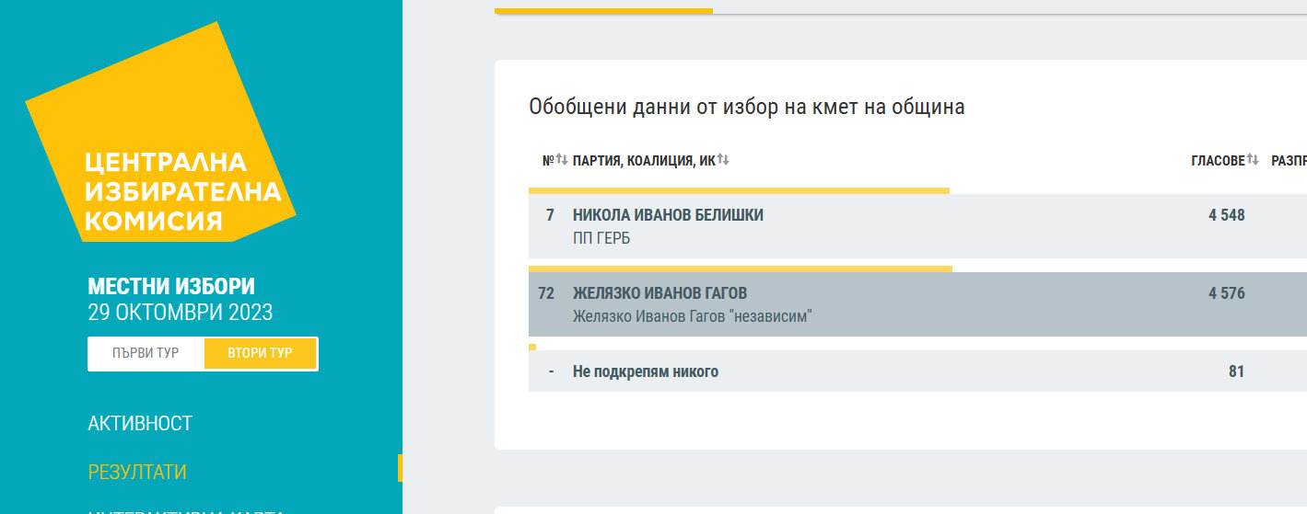1307x514 pixels.
Task: Click the sort arrows beside the № column
Action: point(561,160)
